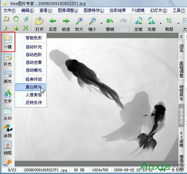
Task: Click the greyed 重做 redo icon
Action: tap(123, 21)
